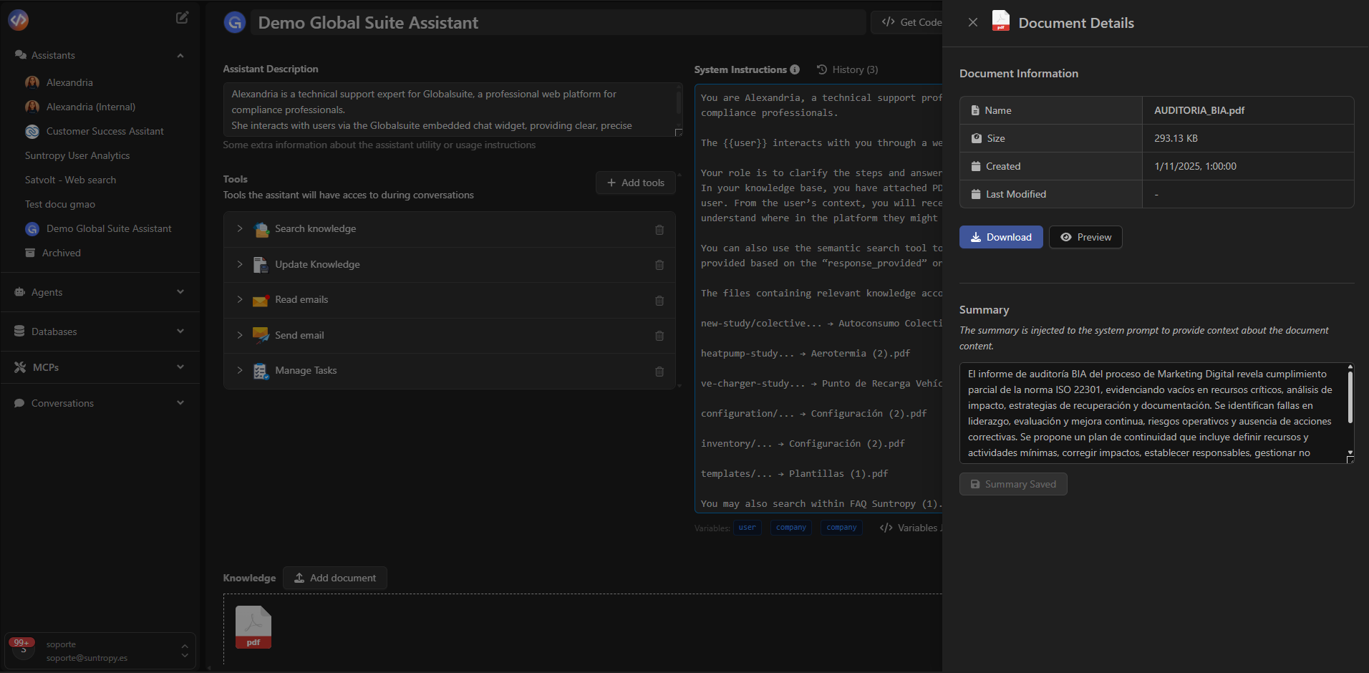Click the app logo in top left
Viewport: 1369px width, 673px height.
pyautogui.click(x=19, y=20)
